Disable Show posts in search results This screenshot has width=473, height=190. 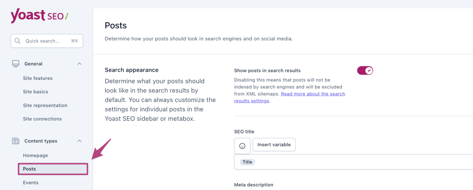click(x=365, y=70)
